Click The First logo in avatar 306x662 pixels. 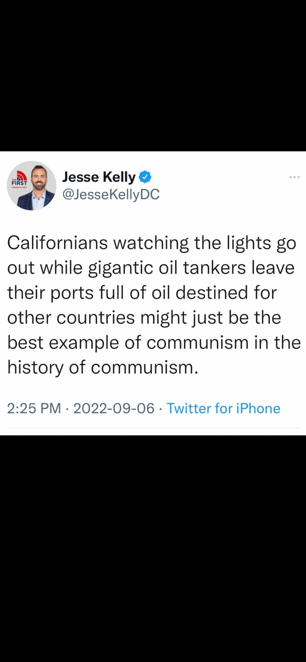19,179
